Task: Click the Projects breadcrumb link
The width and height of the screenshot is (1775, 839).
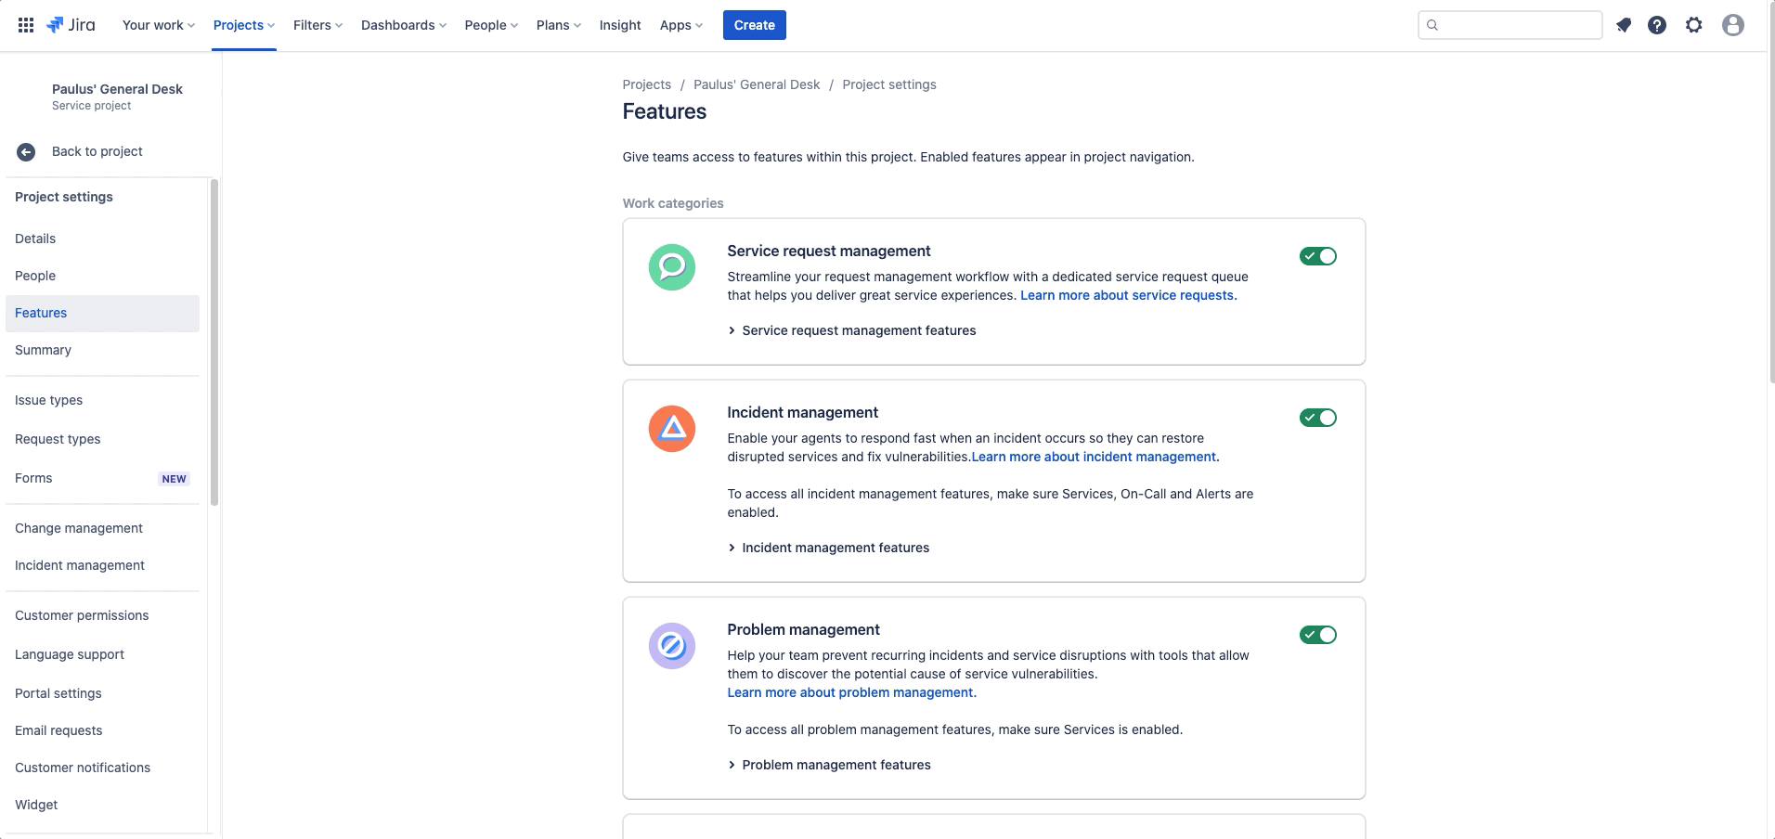Action: (647, 84)
